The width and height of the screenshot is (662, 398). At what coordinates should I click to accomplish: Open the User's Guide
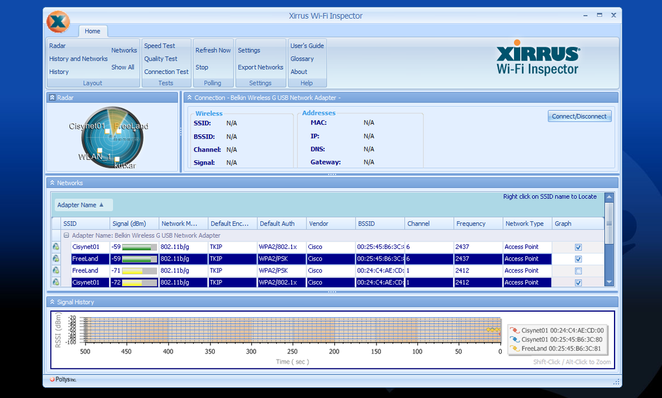tap(307, 45)
